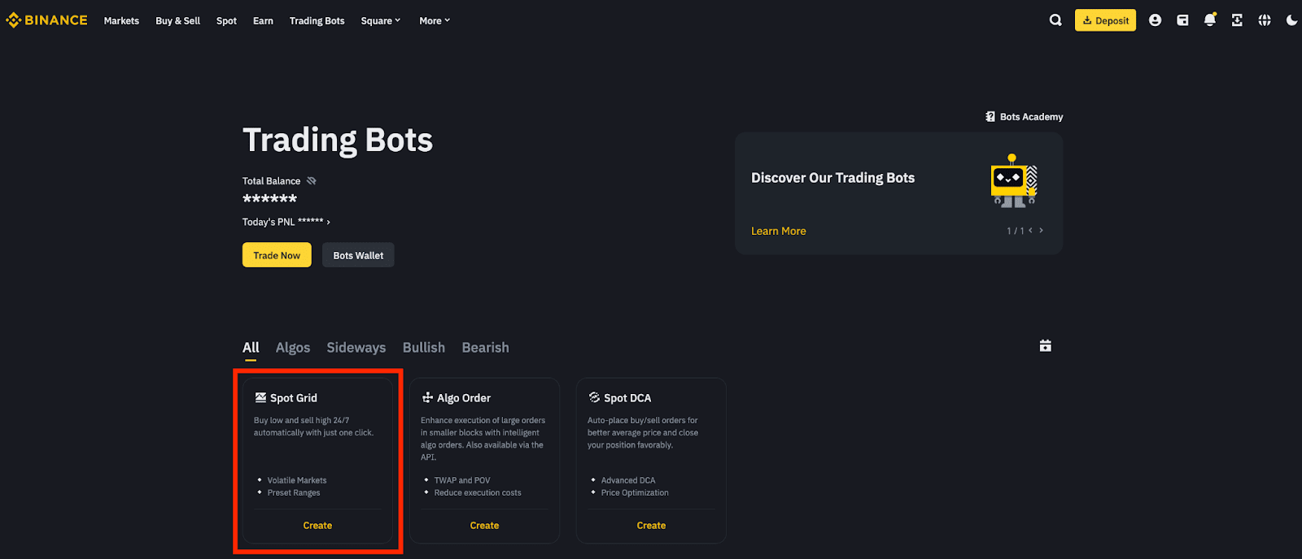
Task: Open Markets in top navigation
Action: [x=121, y=21]
